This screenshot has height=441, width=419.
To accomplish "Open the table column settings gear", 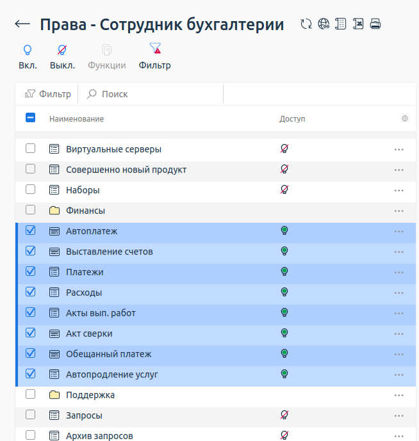I will [x=404, y=118].
